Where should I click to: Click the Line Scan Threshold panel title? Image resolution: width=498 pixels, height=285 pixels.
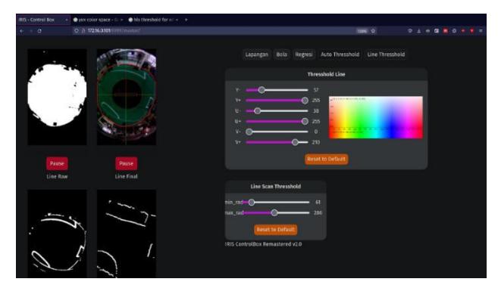pos(275,187)
